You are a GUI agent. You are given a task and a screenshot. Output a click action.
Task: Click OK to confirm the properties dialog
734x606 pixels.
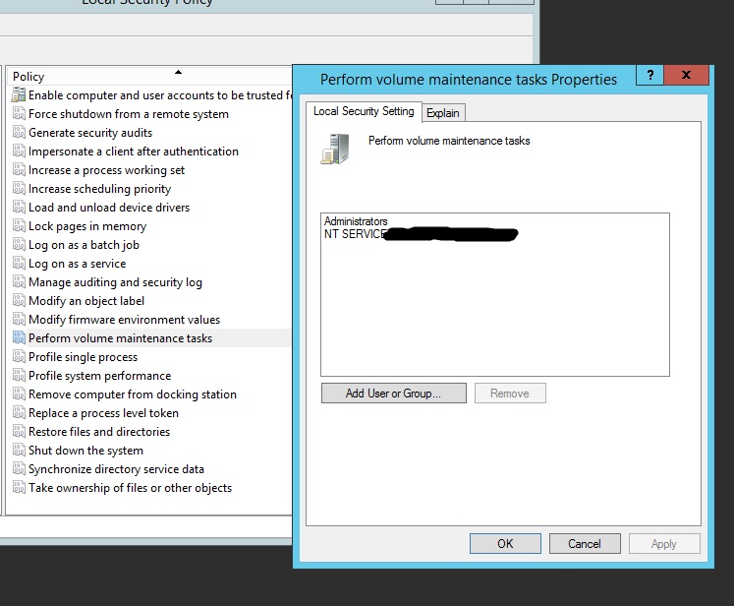click(x=505, y=543)
